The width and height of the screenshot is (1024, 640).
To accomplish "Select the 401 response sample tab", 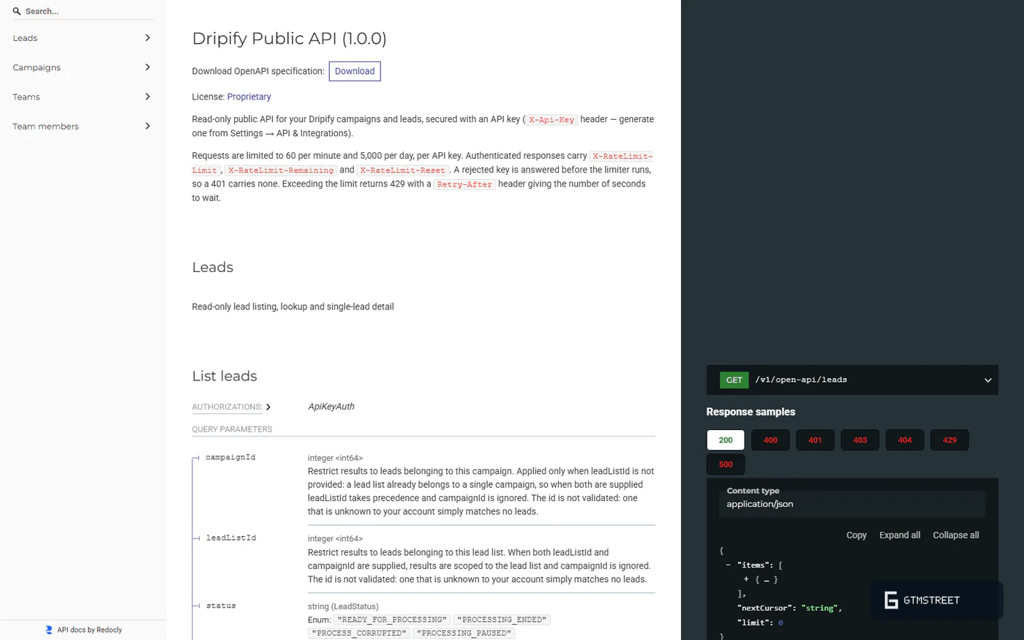I will pyautogui.click(x=815, y=440).
